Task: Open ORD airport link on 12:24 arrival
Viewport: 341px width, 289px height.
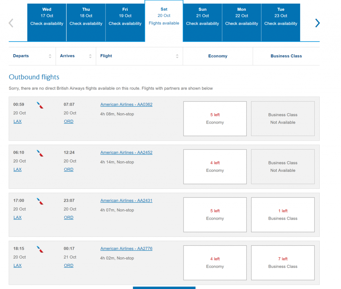Action: 69,169
